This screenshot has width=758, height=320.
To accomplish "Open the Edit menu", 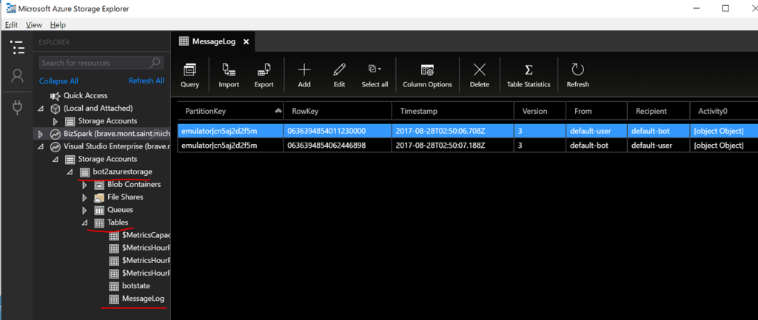I will pyautogui.click(x=11, y=24).
